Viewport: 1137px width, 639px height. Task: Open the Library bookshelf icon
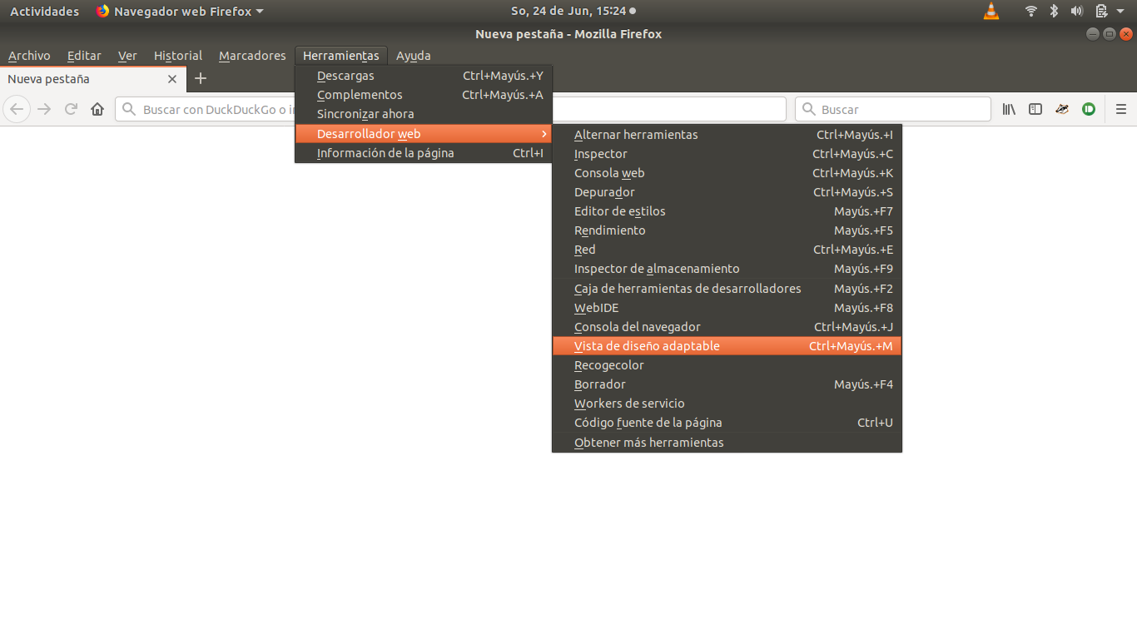(1009, 109)
